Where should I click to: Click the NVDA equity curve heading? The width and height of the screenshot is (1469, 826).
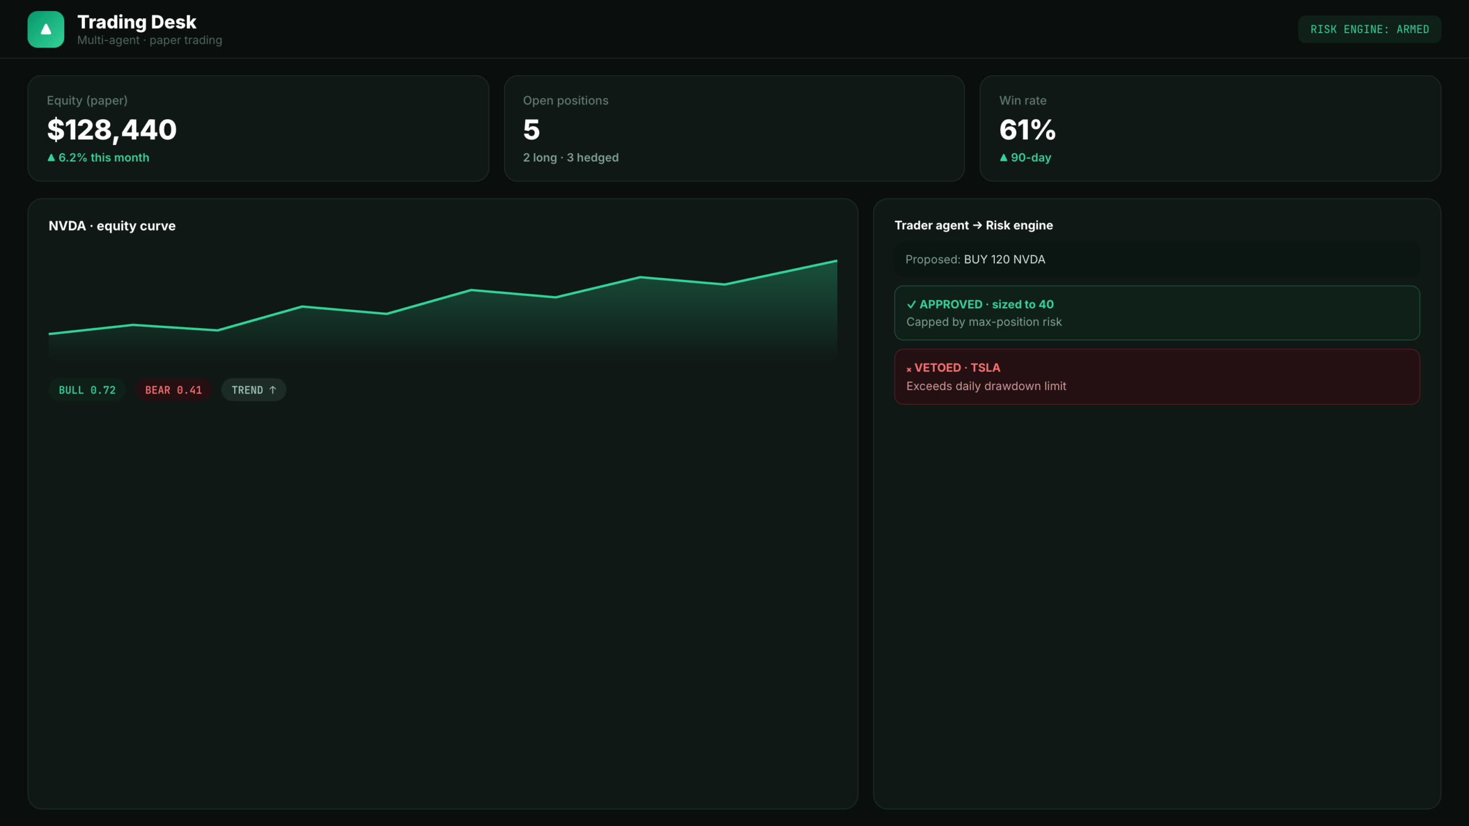112,226
